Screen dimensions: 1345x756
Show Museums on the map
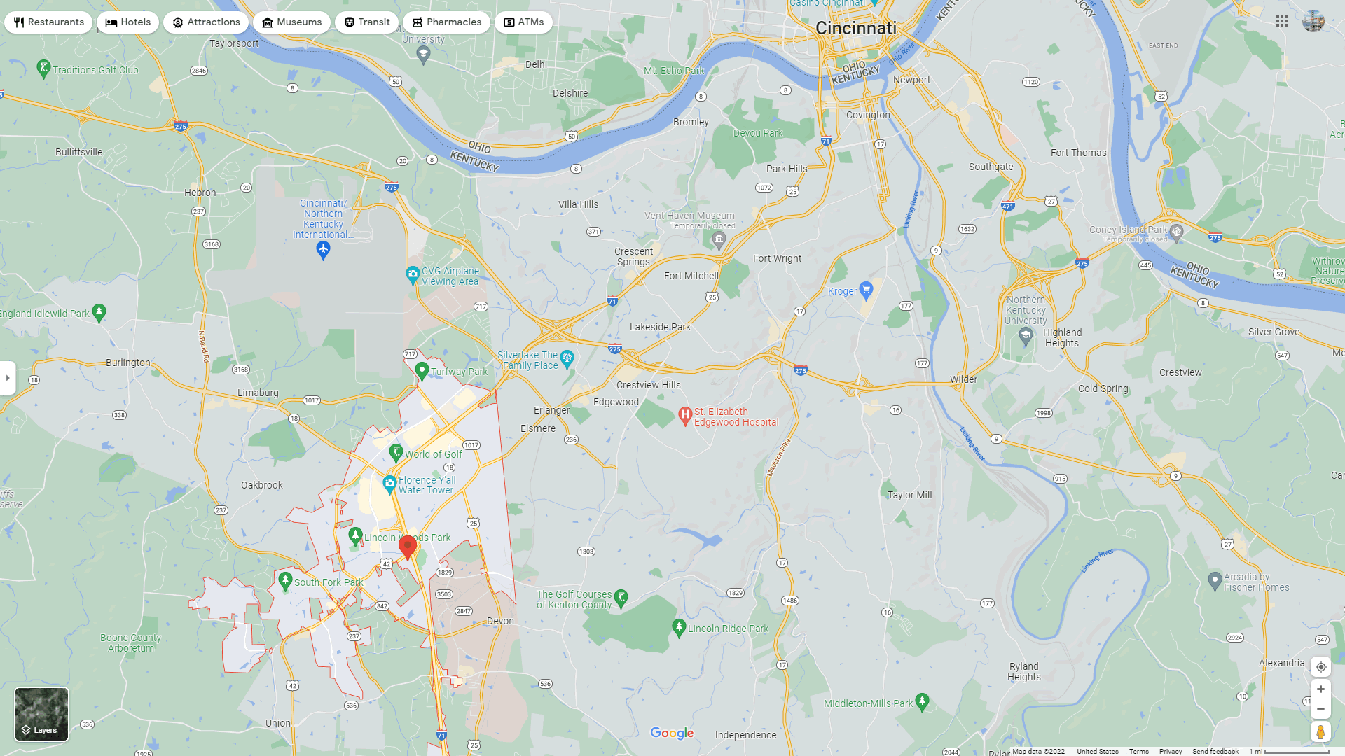tap(291, 22)
